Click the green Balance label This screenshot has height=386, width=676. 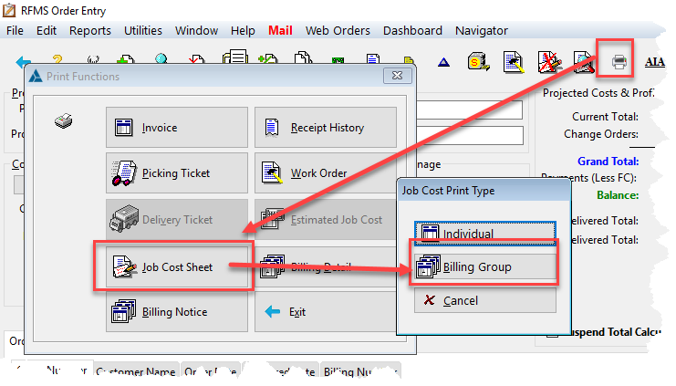(x=618, y=195)
